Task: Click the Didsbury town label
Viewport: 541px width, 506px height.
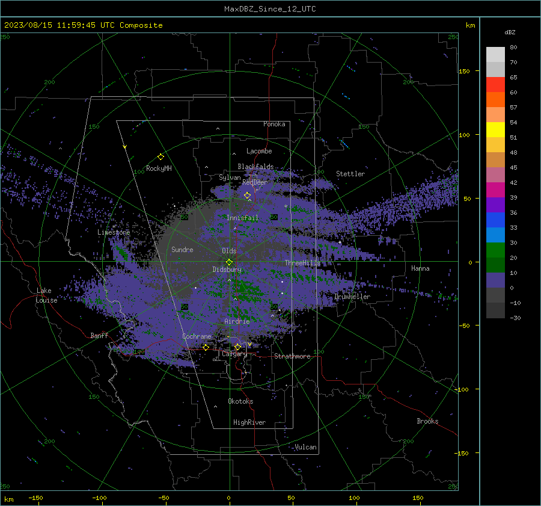Action: pyautogui.click(x=227, y=270)
